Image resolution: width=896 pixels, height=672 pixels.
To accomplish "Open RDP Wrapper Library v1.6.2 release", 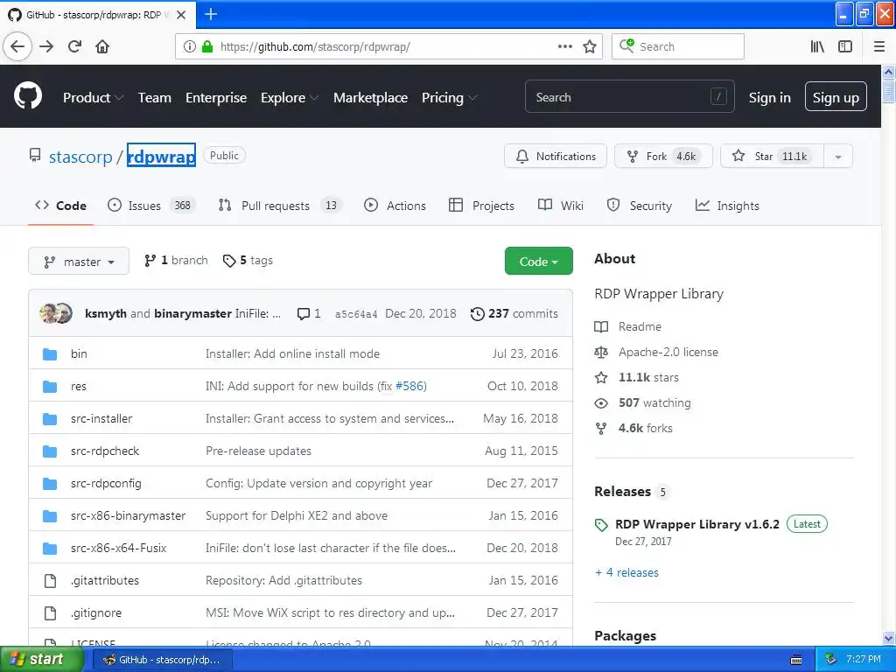I will (697, 525).
